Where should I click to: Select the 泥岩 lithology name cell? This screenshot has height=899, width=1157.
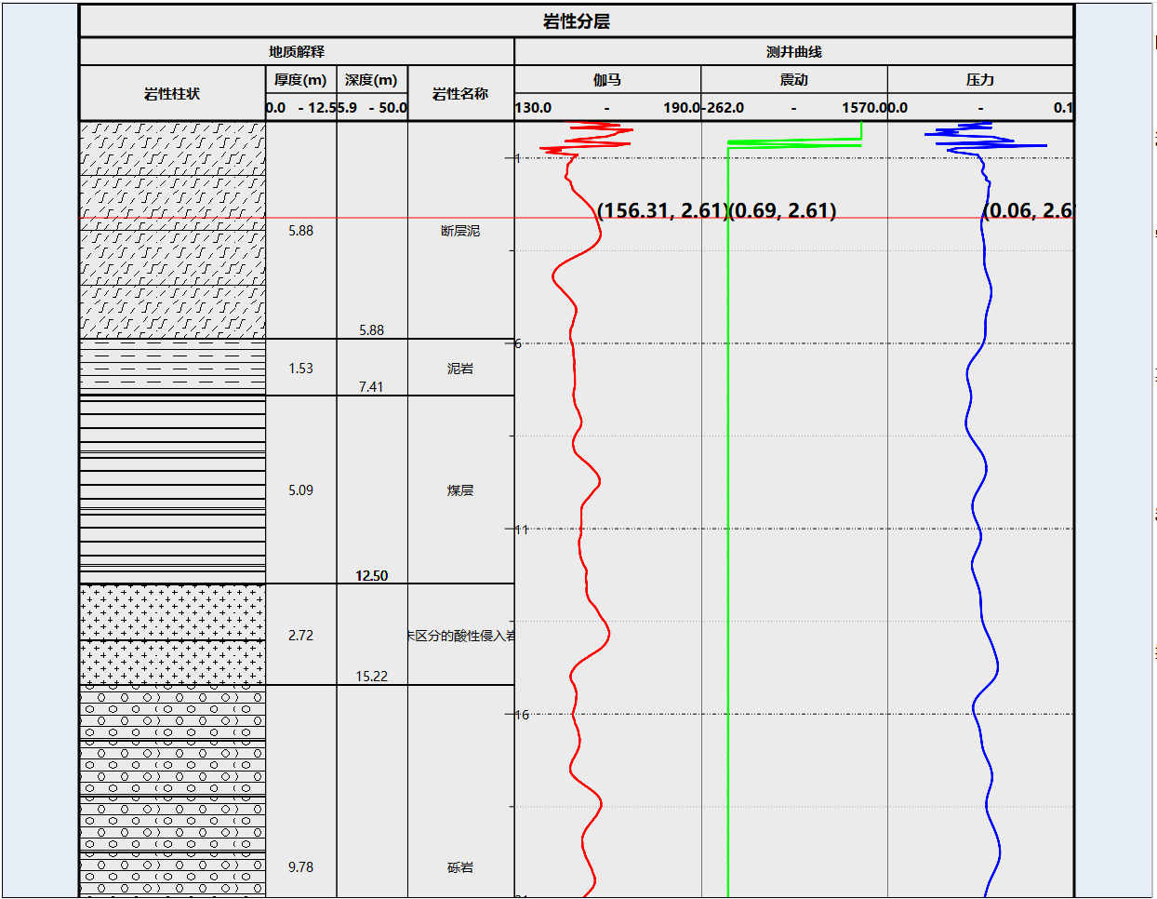tap(460, 369)
